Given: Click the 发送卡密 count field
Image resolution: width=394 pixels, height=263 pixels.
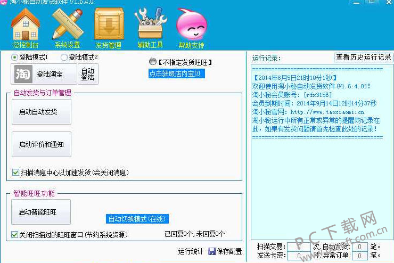Looking at the screenshot, I should coord(299,256).
